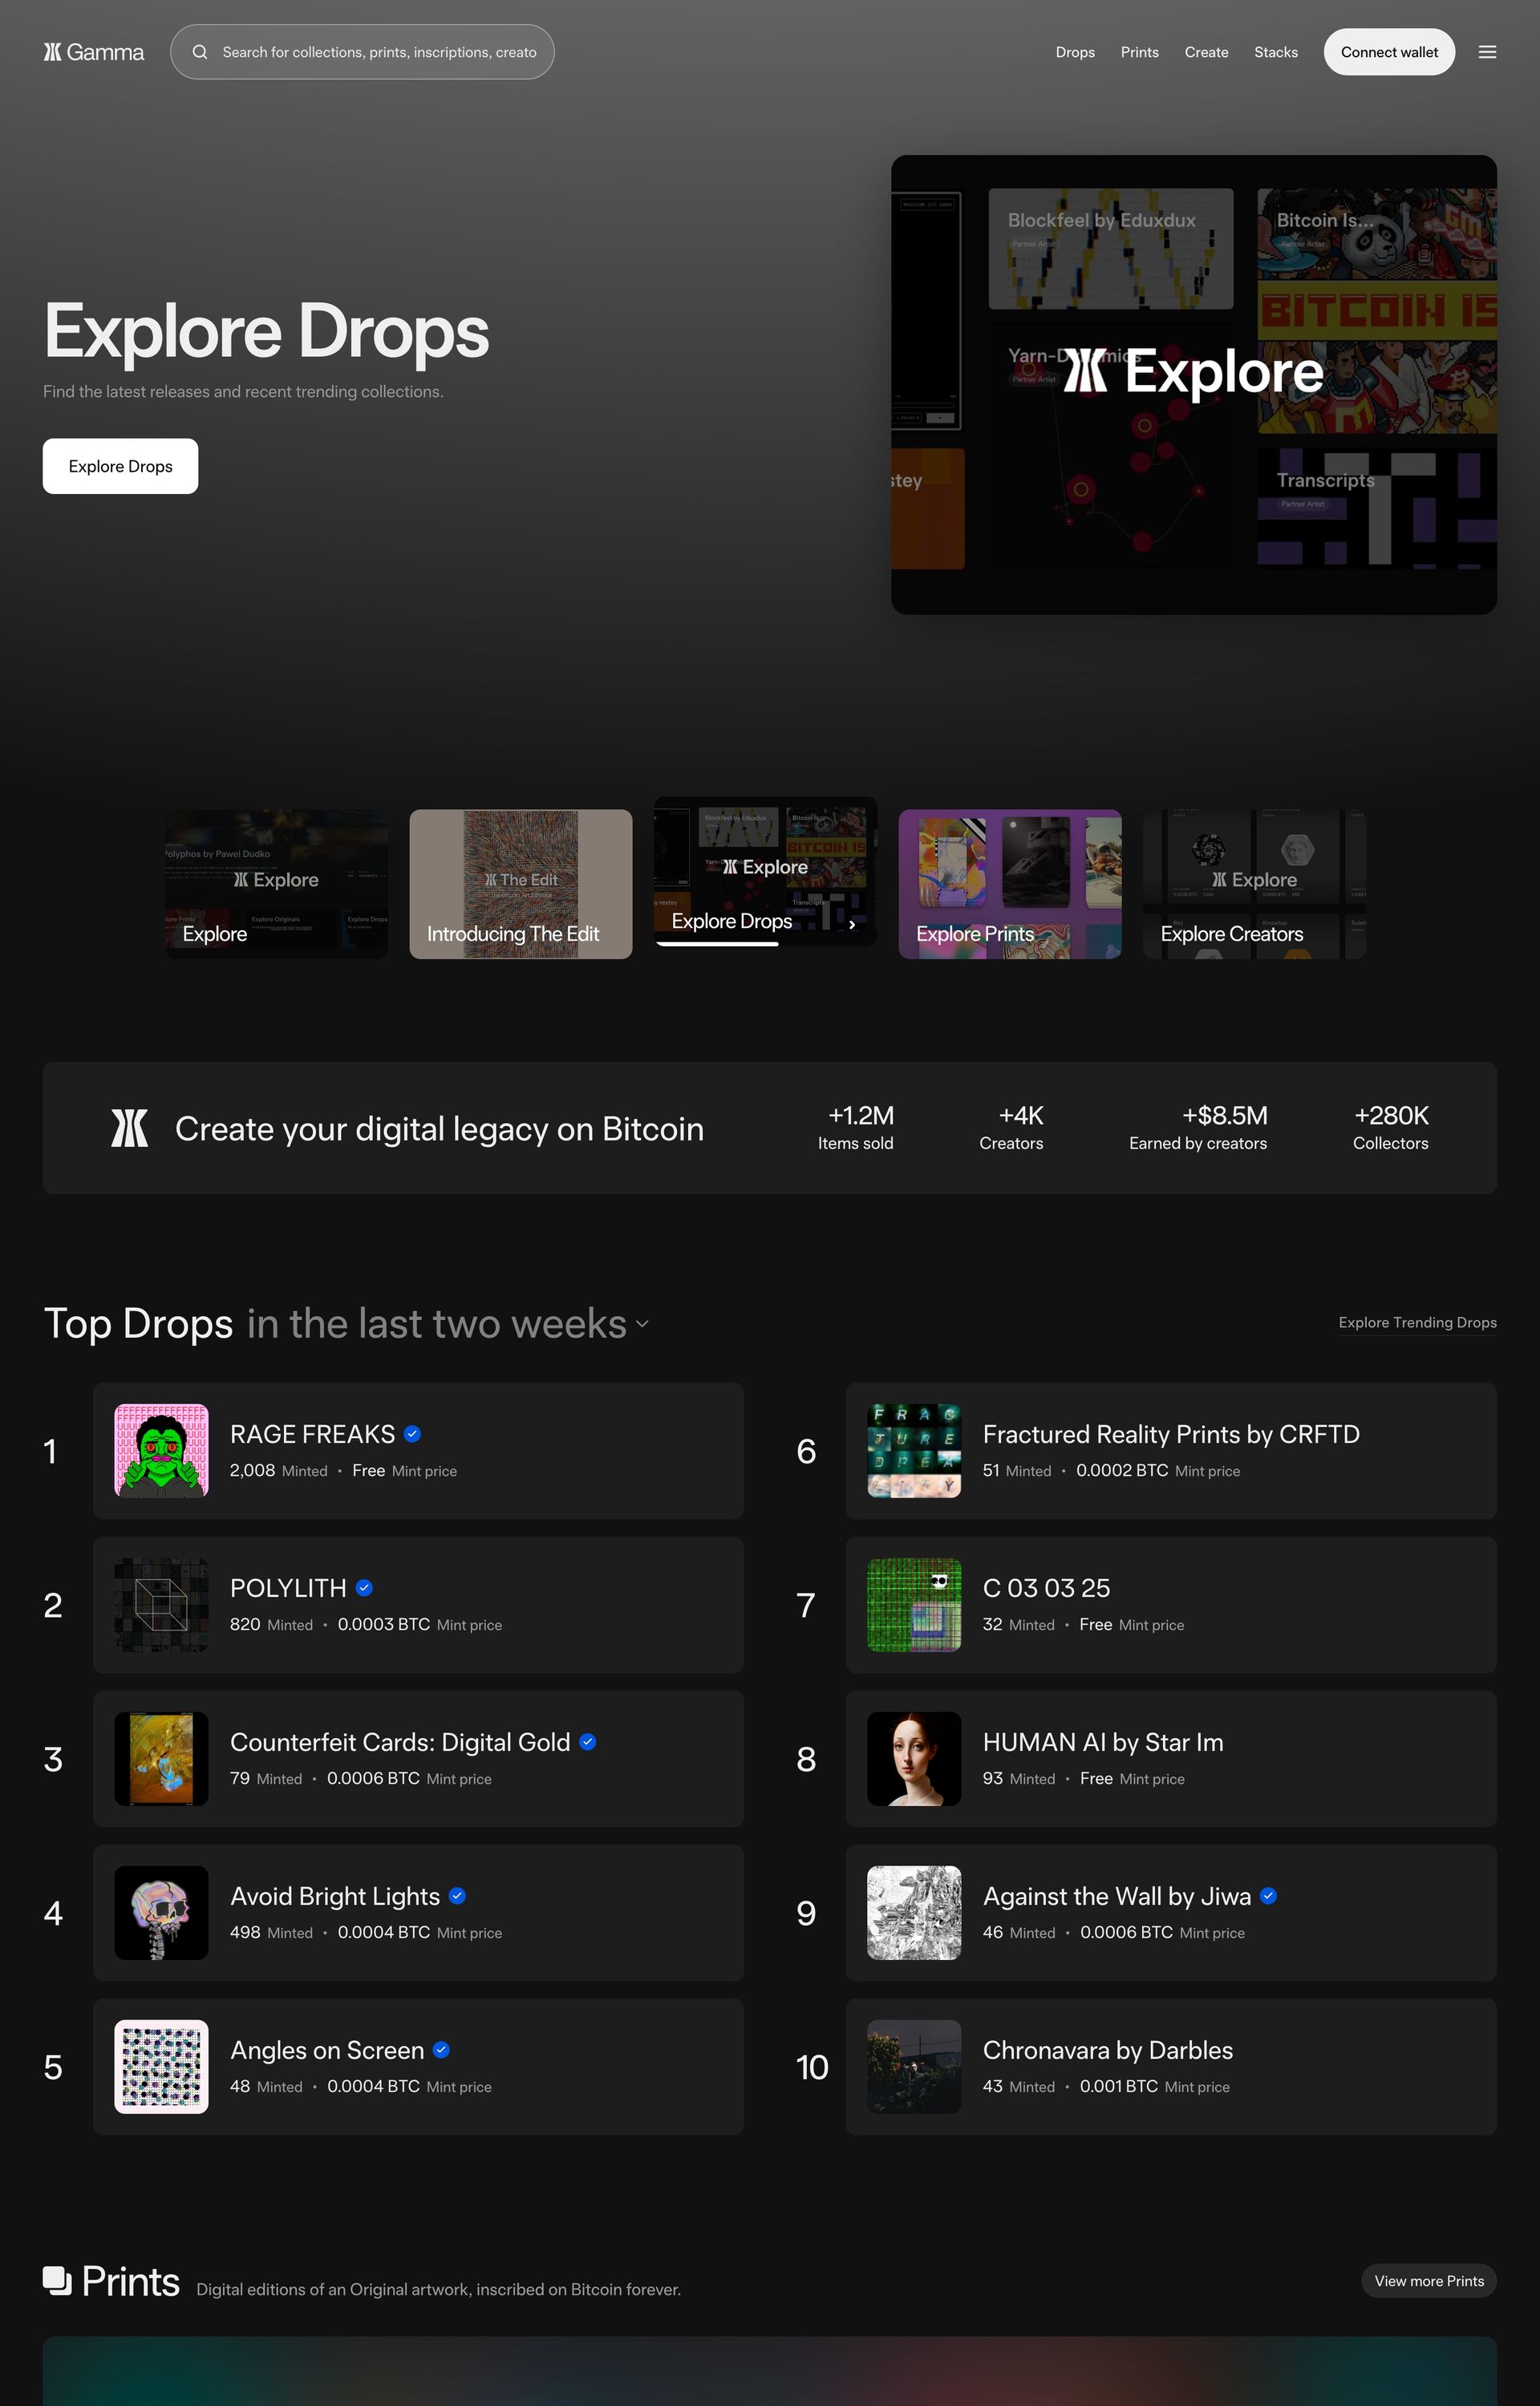Click the search magnifier icon
Screen dimensions: 1540x2406
pos(200,52)
